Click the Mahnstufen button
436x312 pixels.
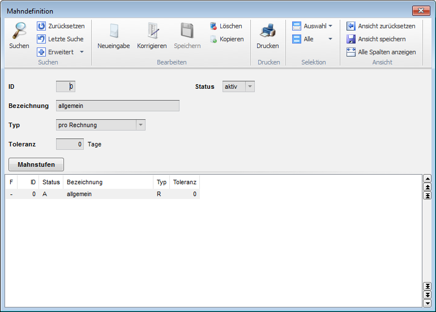click(36, 164)
